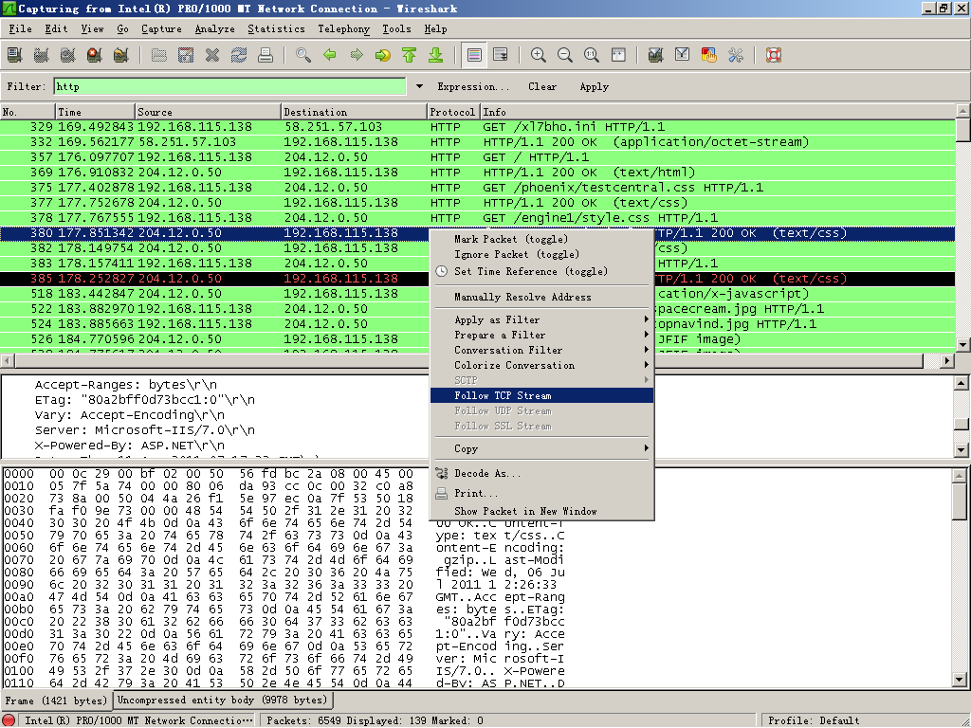Select black packet row 385
971x728 pixels.
click(x=478, y=279)
